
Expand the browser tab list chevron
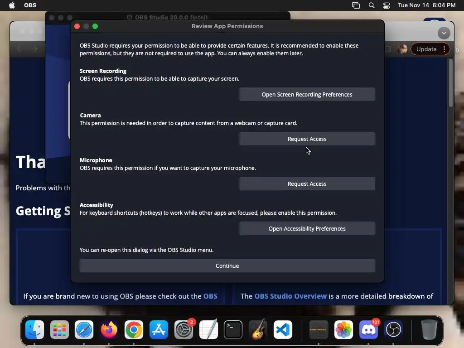click(444, 33)
